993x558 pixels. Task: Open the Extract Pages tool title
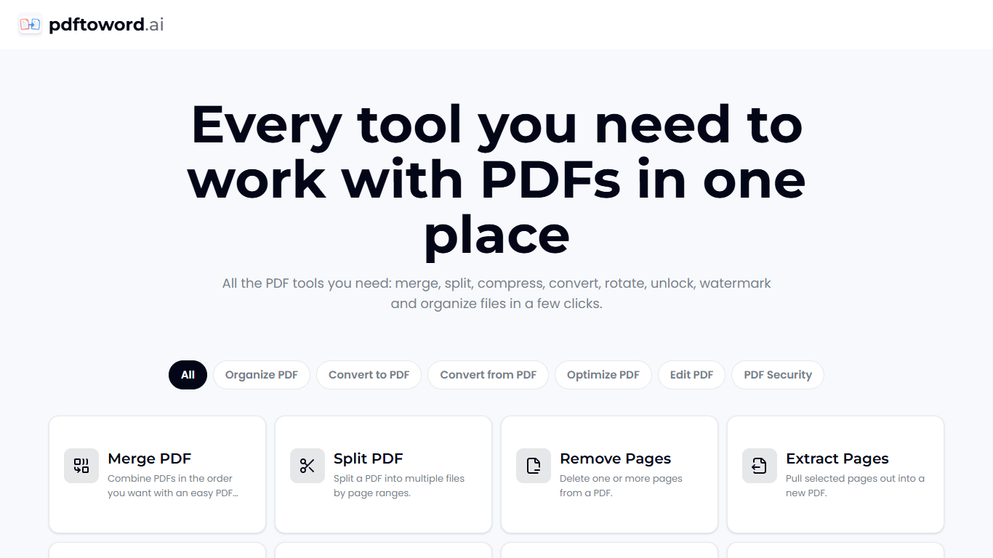tap(837, 458)
